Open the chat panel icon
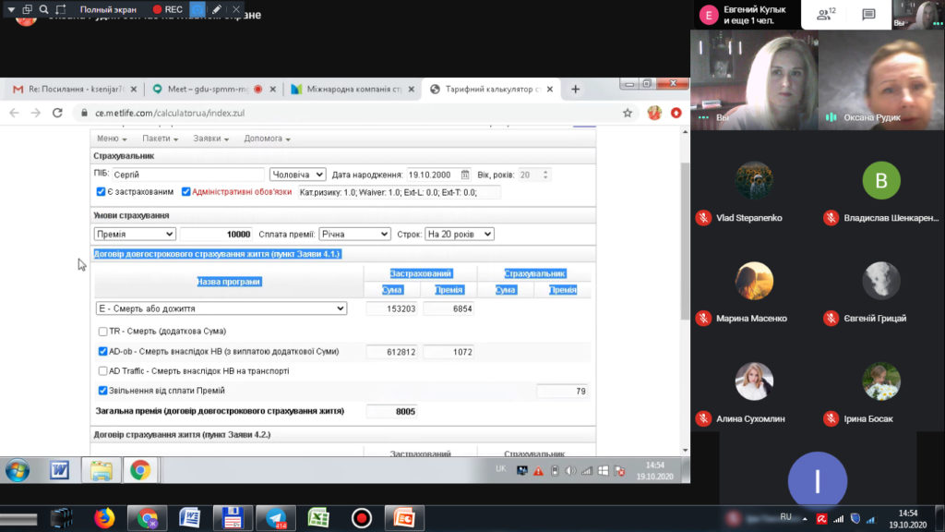The height and width of the screenshot is (532, 945). (x=868, y=15)
